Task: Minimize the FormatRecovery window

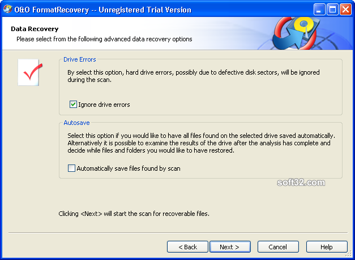Action: point(319,10)
